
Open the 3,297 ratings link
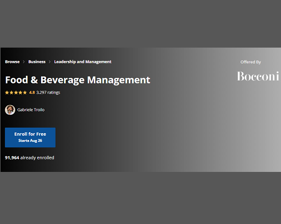pos(48,92)
